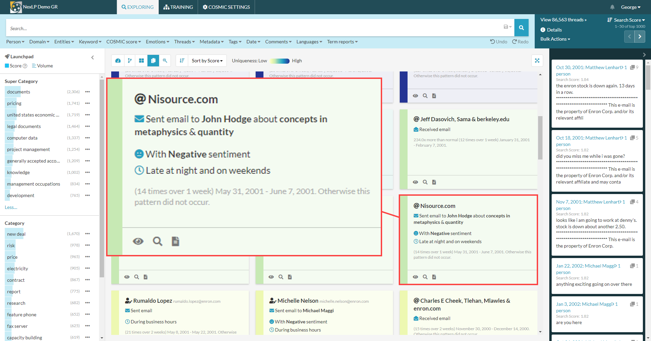Open document icon on small Nisource.com card
651x341 pixels.
[434, 277]
